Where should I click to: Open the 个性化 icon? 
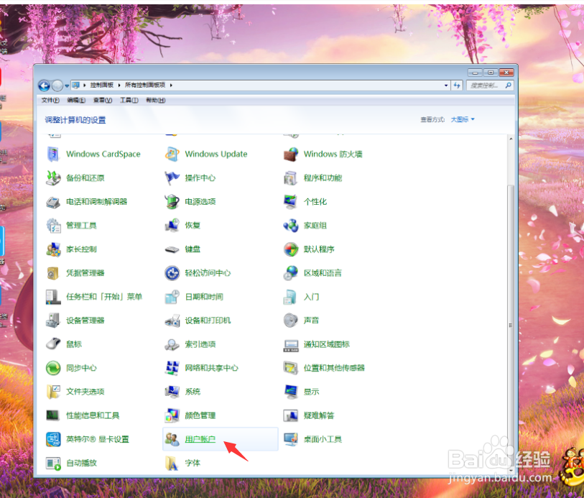coord(290,202)
